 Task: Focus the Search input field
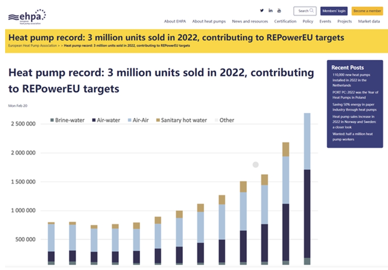tap(305, 11)
